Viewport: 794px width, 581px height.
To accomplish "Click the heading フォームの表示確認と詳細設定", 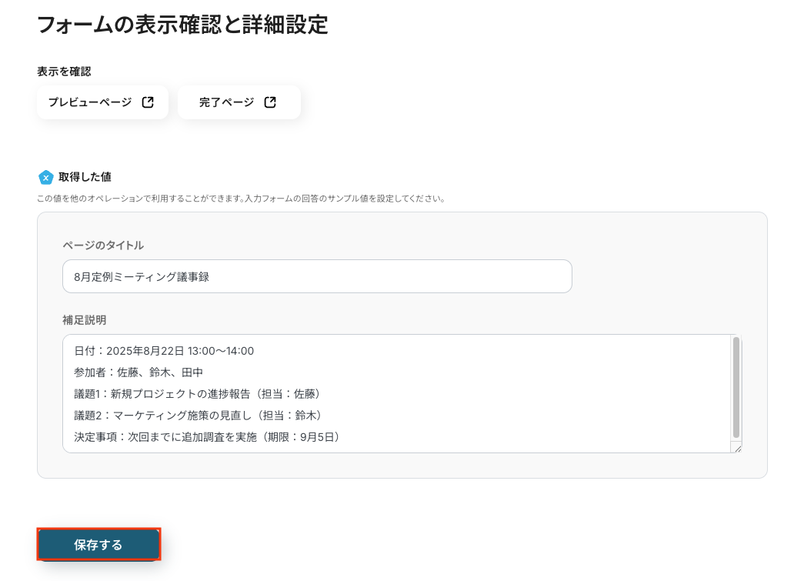I will point(183,25).
